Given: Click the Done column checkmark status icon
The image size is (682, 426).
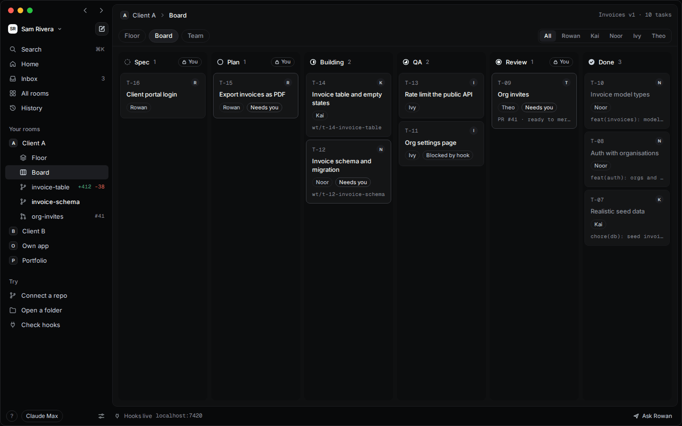Looking at the screenshot, I should pyautogui.click(x=592, y=62).
